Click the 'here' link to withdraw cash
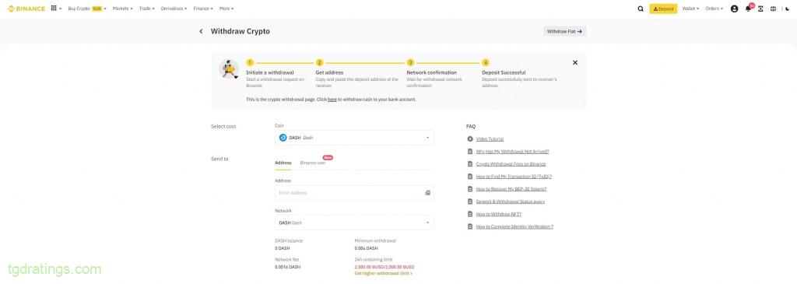This screenshot has height=284, width=797. coord(332,100)
